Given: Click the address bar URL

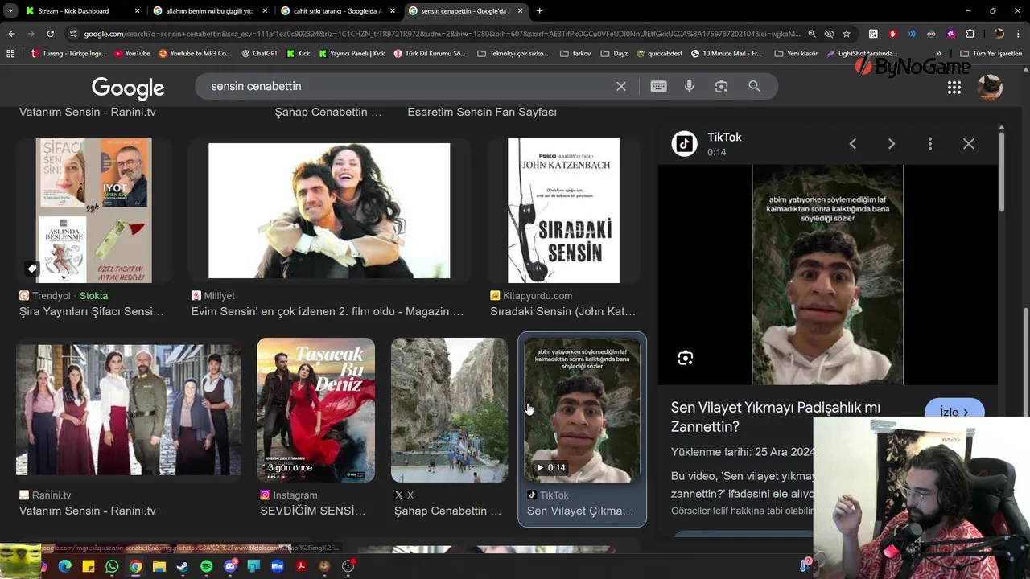Looking at the screenshot, I should [x=441, y=34].
